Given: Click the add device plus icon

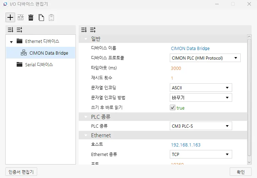Looking at the screenshot, I should (10, 17).
